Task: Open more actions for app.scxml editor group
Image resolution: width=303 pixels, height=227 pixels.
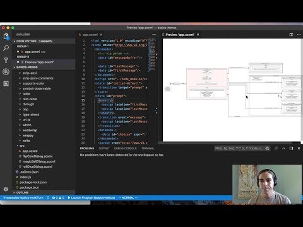Action: [x=154, y=35]
